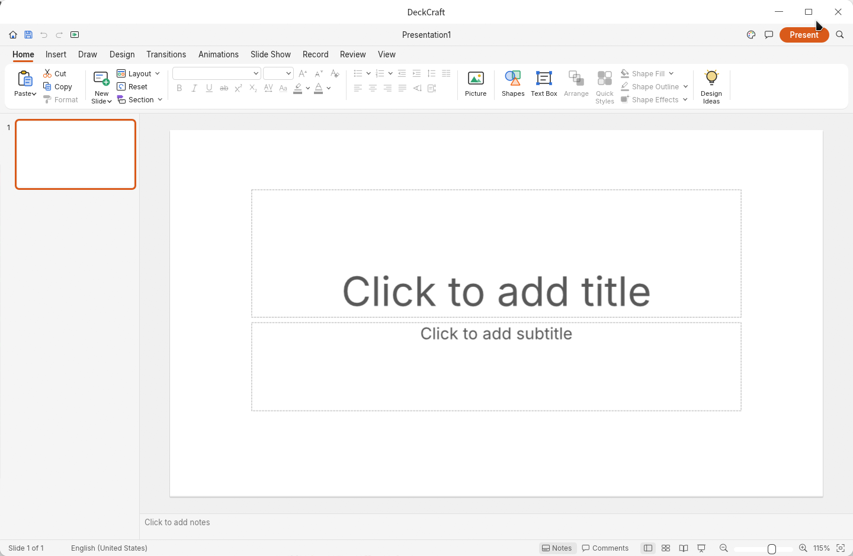Screen dimensions: 853x556
Task: Select slide 1 thumbnail
Action: click(76, 154)
